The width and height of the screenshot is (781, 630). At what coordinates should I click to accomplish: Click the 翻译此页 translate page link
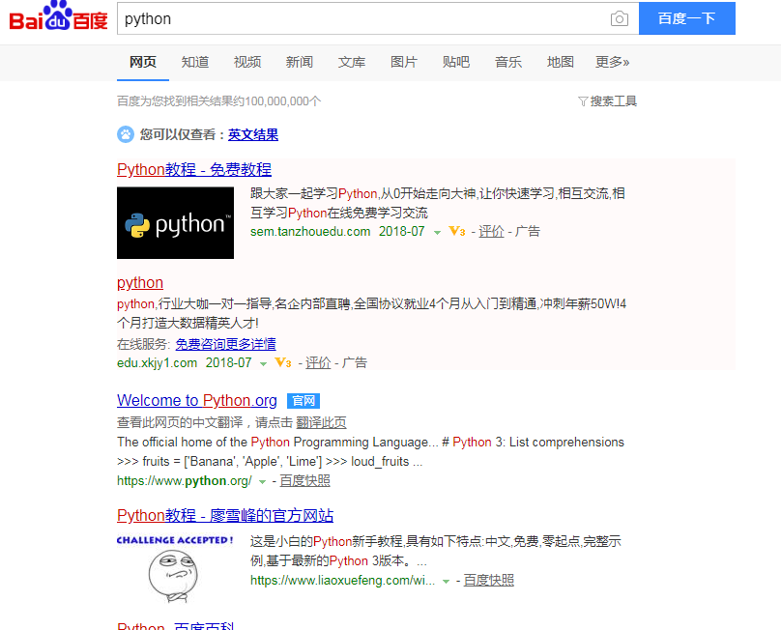[x=321, y=422]
